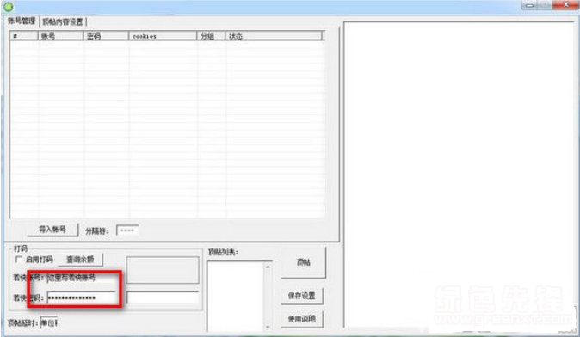
Task: Click the 状态 column header
Action: 274,36
